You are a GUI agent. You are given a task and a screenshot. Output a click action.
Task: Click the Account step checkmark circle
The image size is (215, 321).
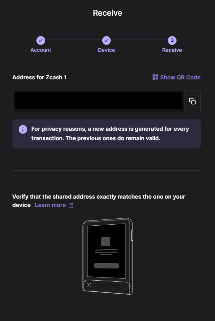(x=41, y=40)
